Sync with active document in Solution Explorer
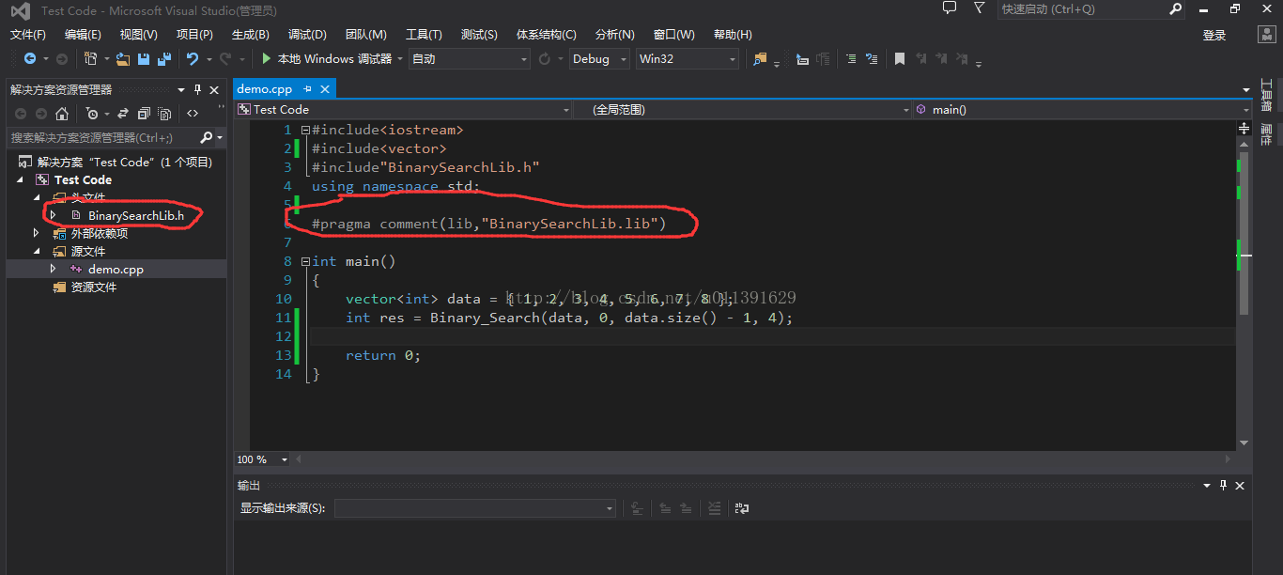This screenshot has height=575, width=1283. click(123, 114)
